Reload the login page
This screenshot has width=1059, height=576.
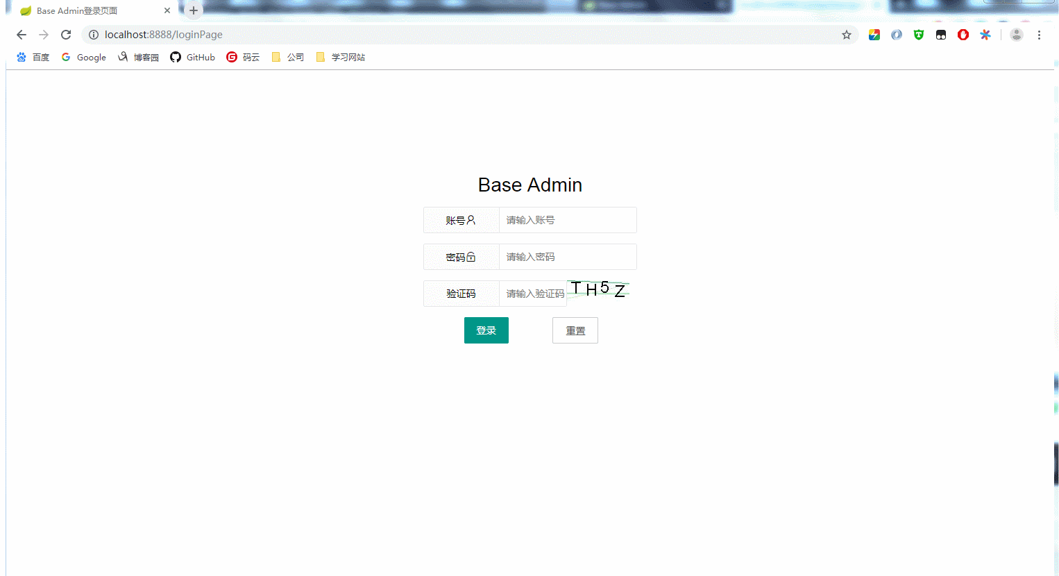click(x=66, y=35)
